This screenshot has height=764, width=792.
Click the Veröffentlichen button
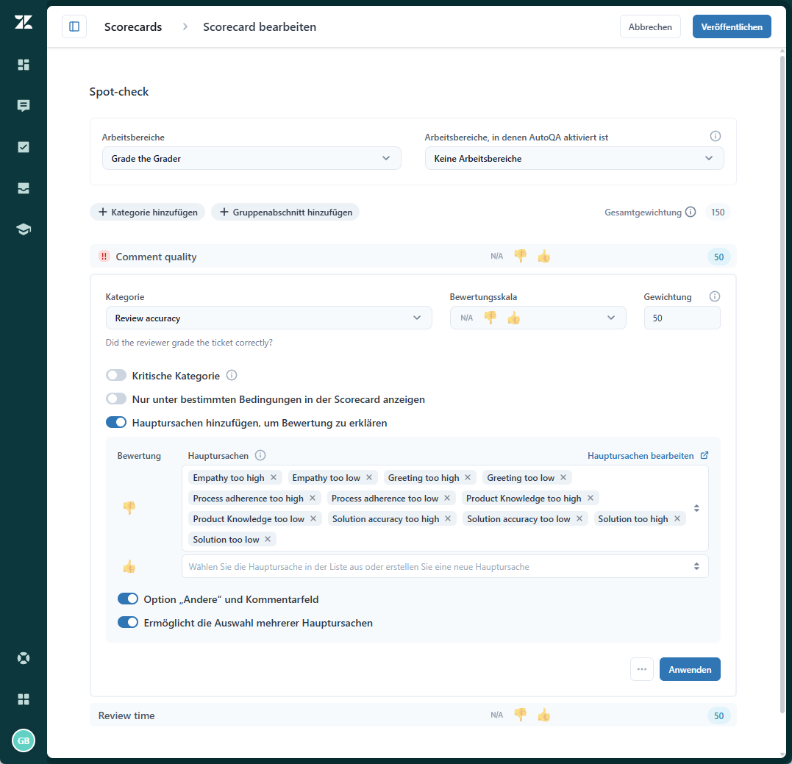[731, 26]
